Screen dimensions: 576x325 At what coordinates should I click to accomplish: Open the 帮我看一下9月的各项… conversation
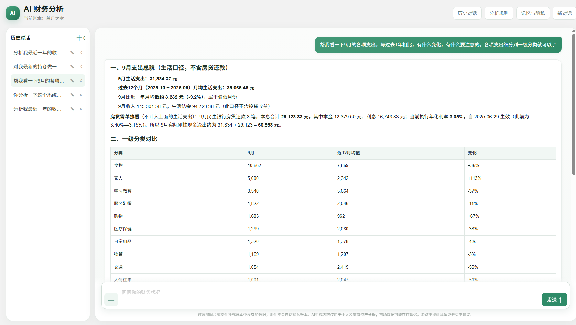point(39,81)
